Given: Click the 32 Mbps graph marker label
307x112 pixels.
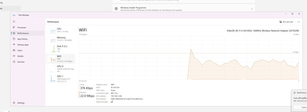Looking at the screenshot, I should pos(296,52).
